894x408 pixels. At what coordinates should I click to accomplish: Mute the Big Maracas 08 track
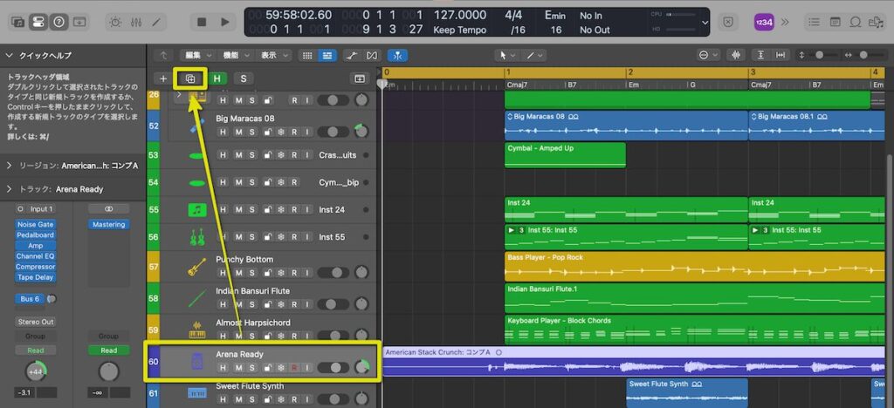click(x=238, y=132)
